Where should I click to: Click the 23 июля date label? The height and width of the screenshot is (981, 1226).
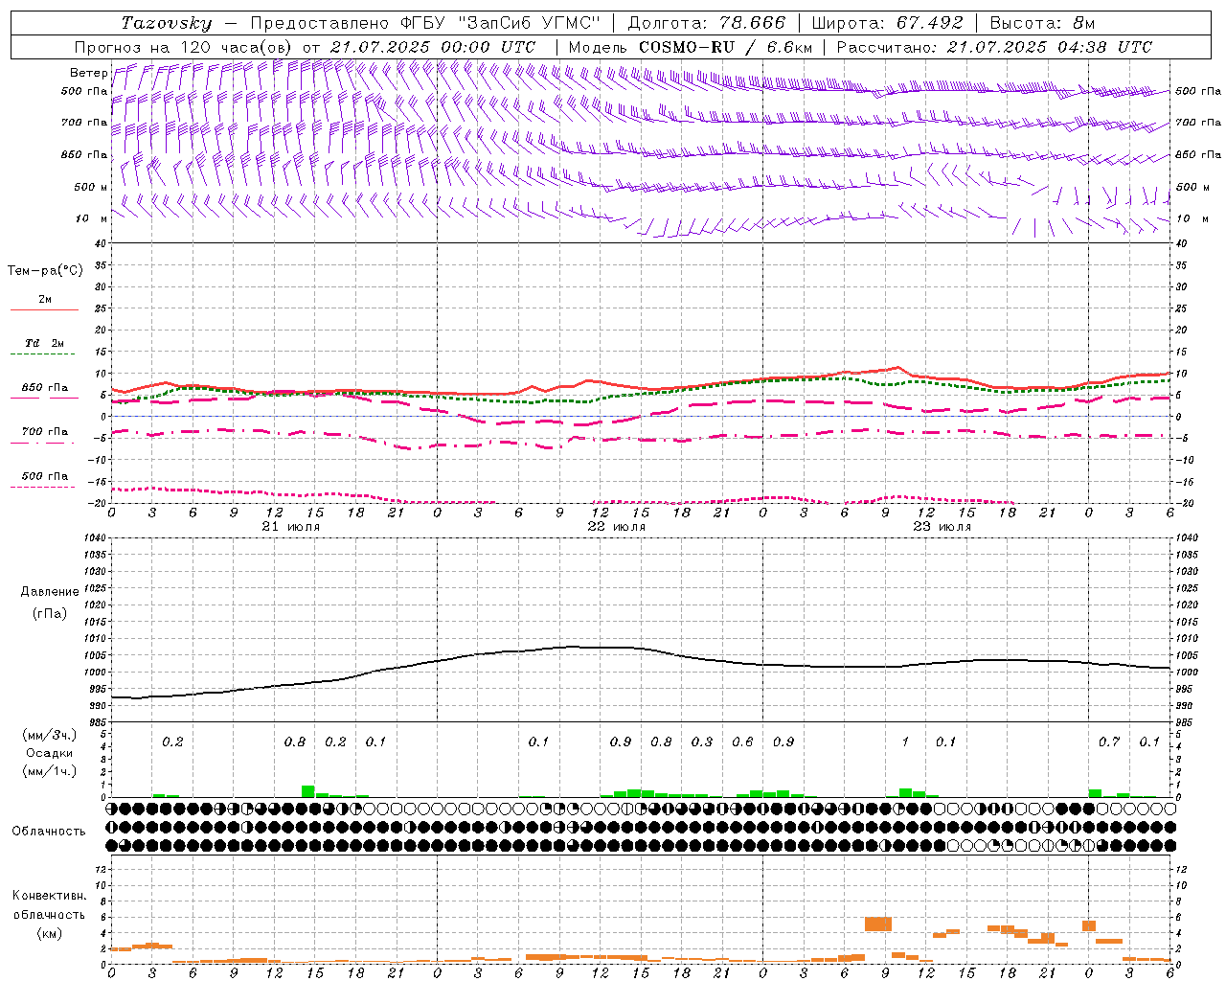coord(942,527)
